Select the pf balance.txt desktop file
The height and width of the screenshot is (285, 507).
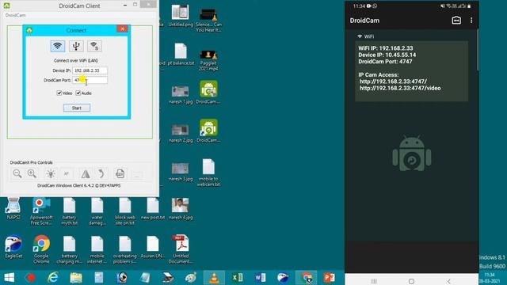pyautogui.click(x=181, y=55)
